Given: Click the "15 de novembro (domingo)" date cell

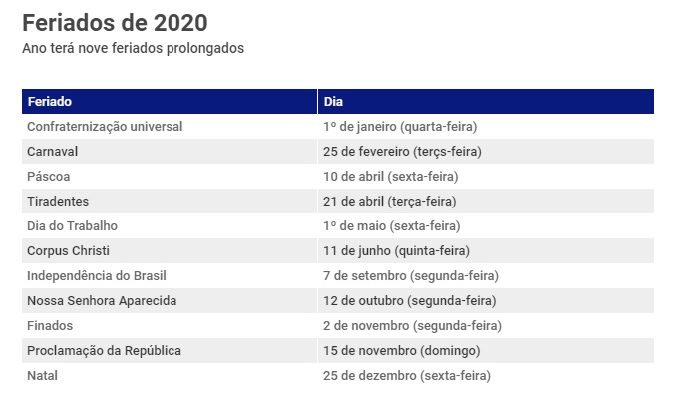Looking at the screenshot, I should [x=401, y=351].
